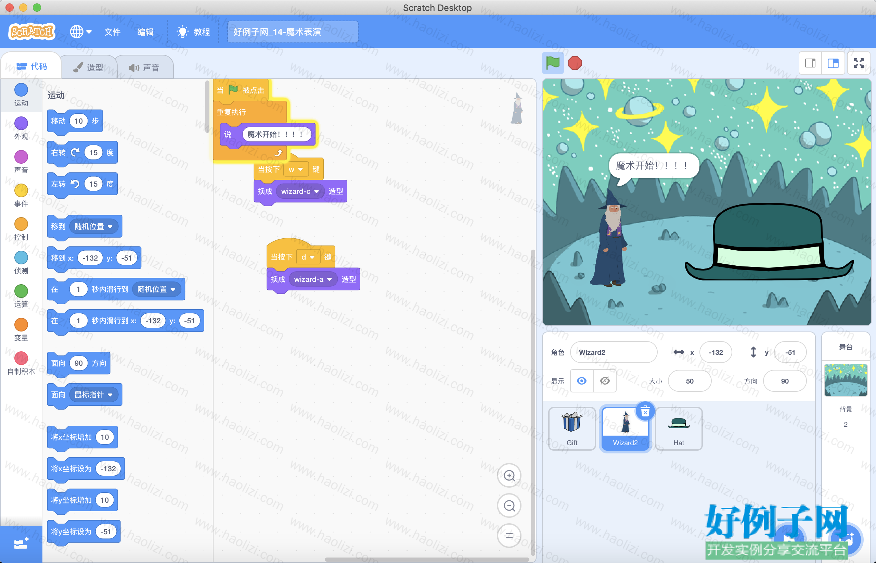Open the 教程 tutorials

[193, 32]
